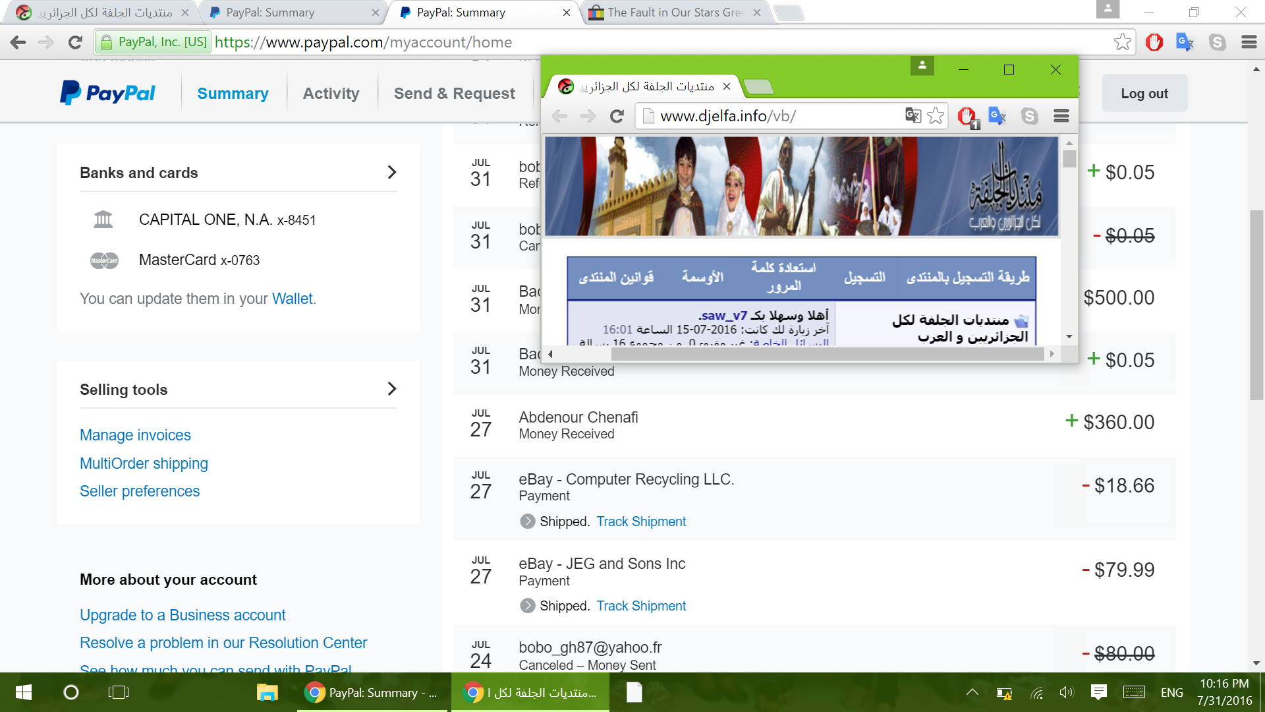
Task: Bookmark djelfa page with star icon
Action: (936, 116)
